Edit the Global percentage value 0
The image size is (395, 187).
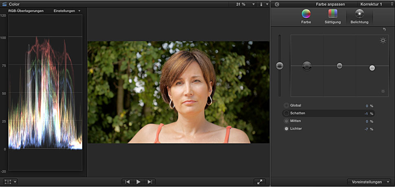pyautogui.click(x=367, y=106)
